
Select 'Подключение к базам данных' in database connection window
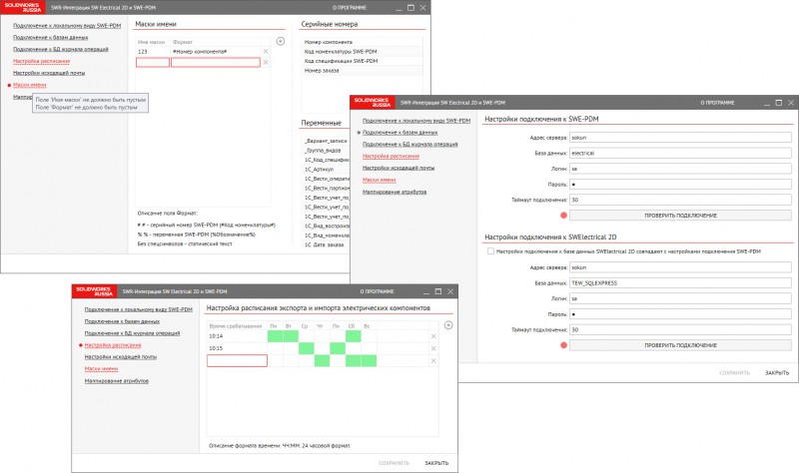point(400,133)
